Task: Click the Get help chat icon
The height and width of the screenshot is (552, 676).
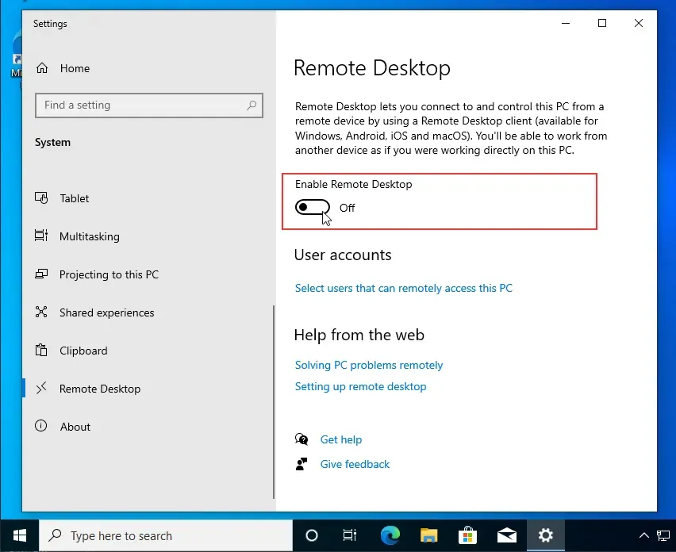Action: click(302, 439)
